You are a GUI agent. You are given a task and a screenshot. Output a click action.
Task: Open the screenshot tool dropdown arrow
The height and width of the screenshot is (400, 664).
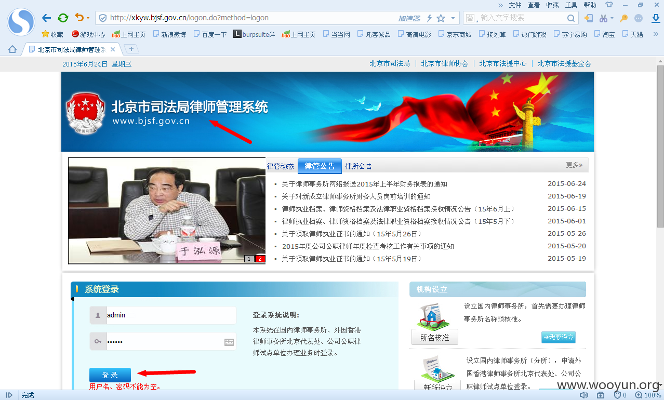pyautogui.click(x=612, y=18)
